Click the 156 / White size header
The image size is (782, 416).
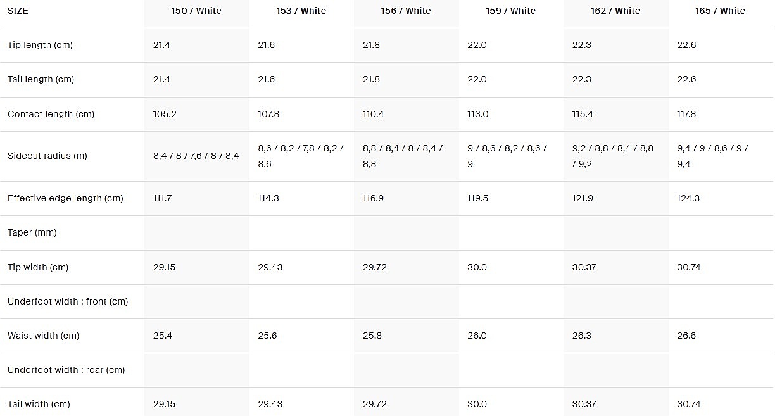point(406,11)
